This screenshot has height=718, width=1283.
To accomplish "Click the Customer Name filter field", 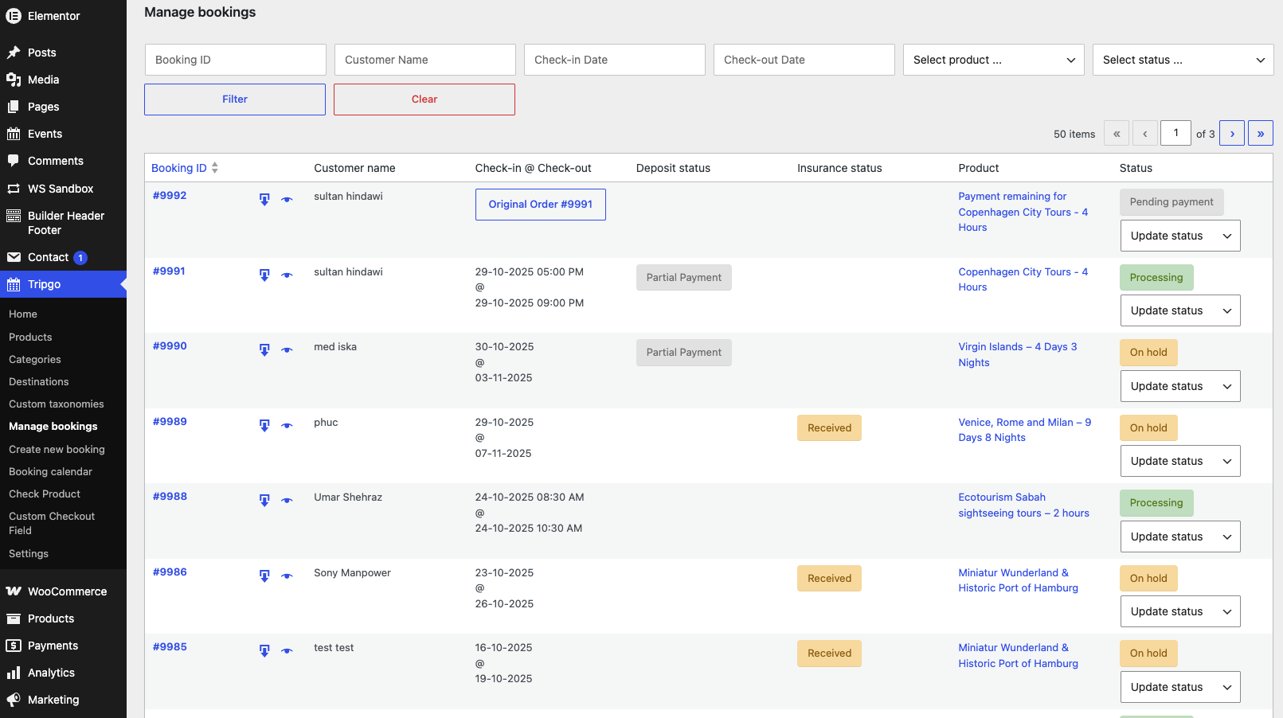I will pyautogui.click(x=425, y=60).
